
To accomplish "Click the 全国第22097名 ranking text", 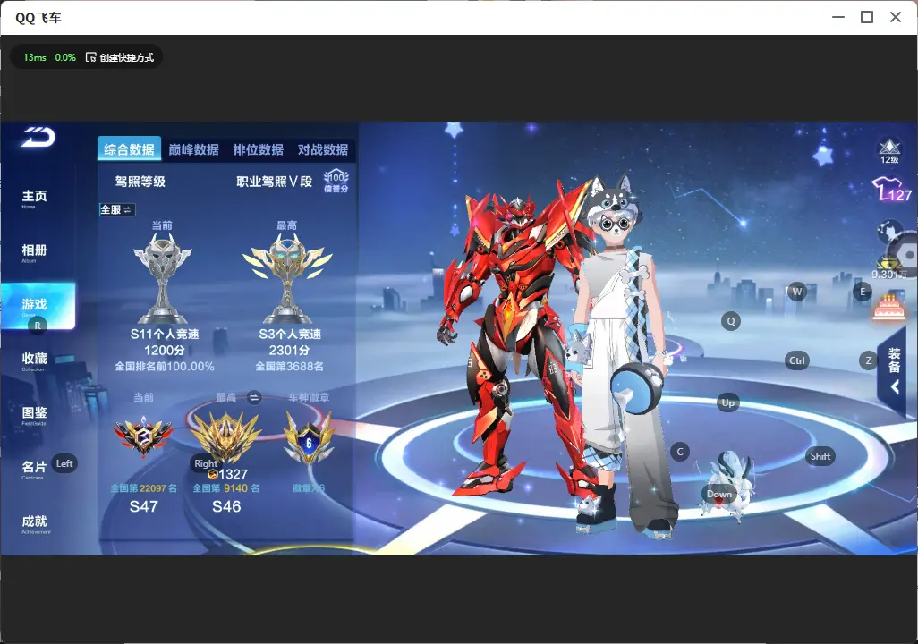I will coord(143,488).
